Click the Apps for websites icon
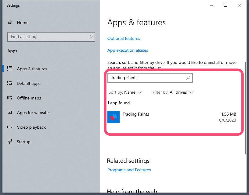The width and height of the screenshot is (249, 195). pos(10,113)
